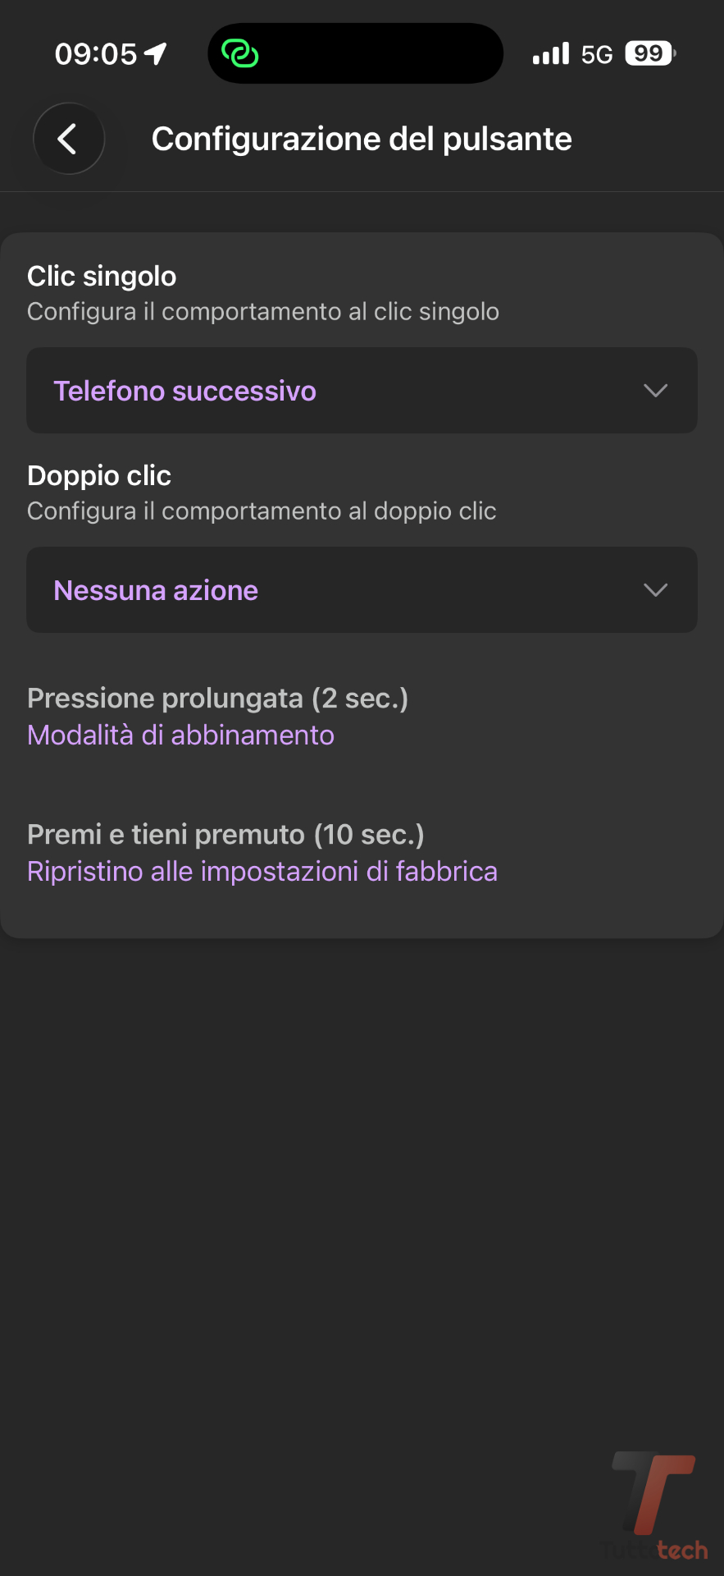The height and width of the screenshot is (1576, 724).
Task: Tap Ripristino alle impostazioni di fabbrica
Action: coord(262,871)
